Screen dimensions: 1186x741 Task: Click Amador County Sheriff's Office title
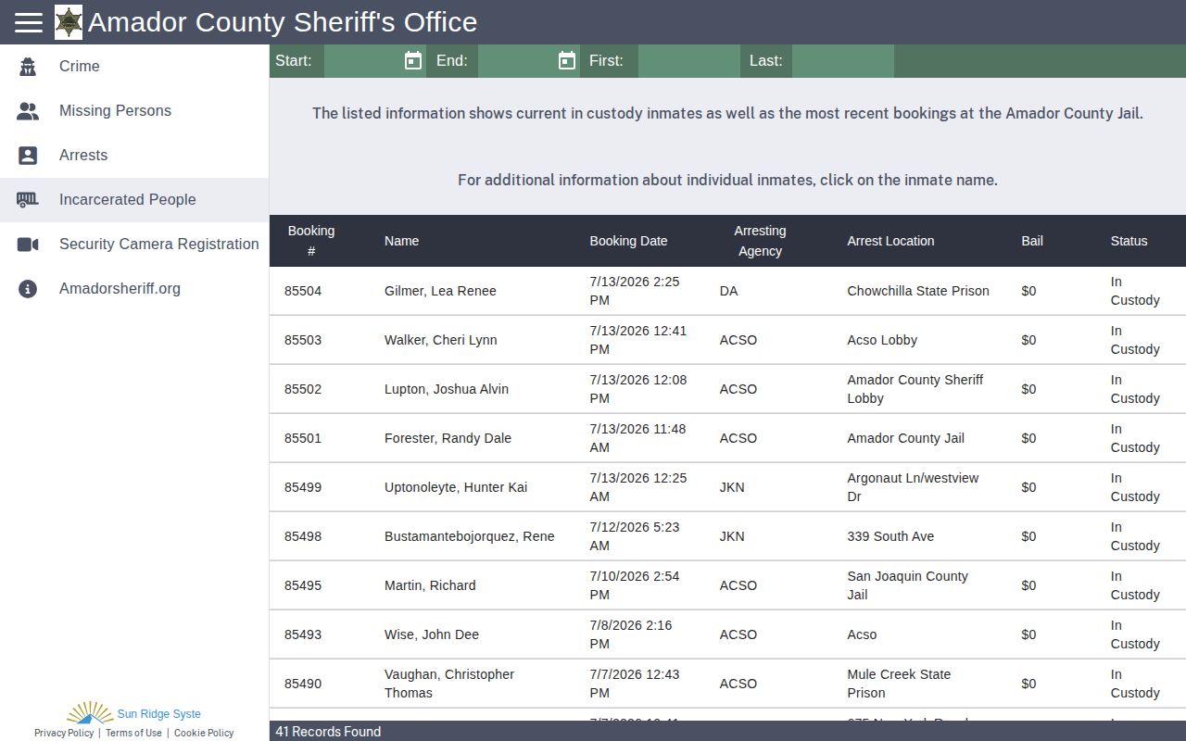tap(283, 22)
